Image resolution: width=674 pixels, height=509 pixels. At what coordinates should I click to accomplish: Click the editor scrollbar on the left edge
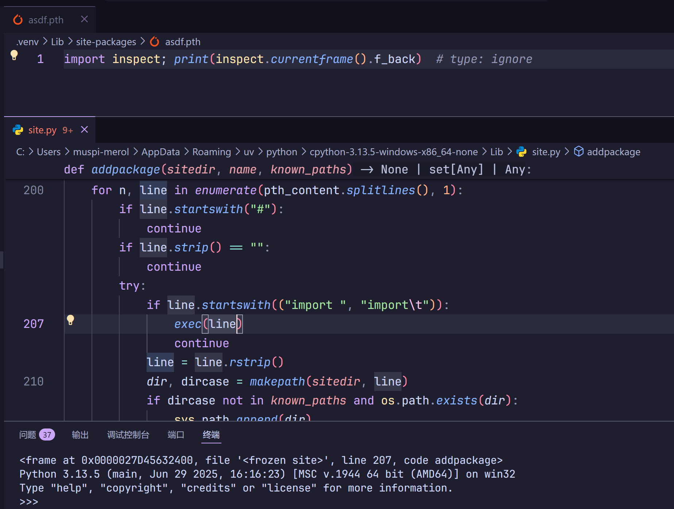click(1, 259)
